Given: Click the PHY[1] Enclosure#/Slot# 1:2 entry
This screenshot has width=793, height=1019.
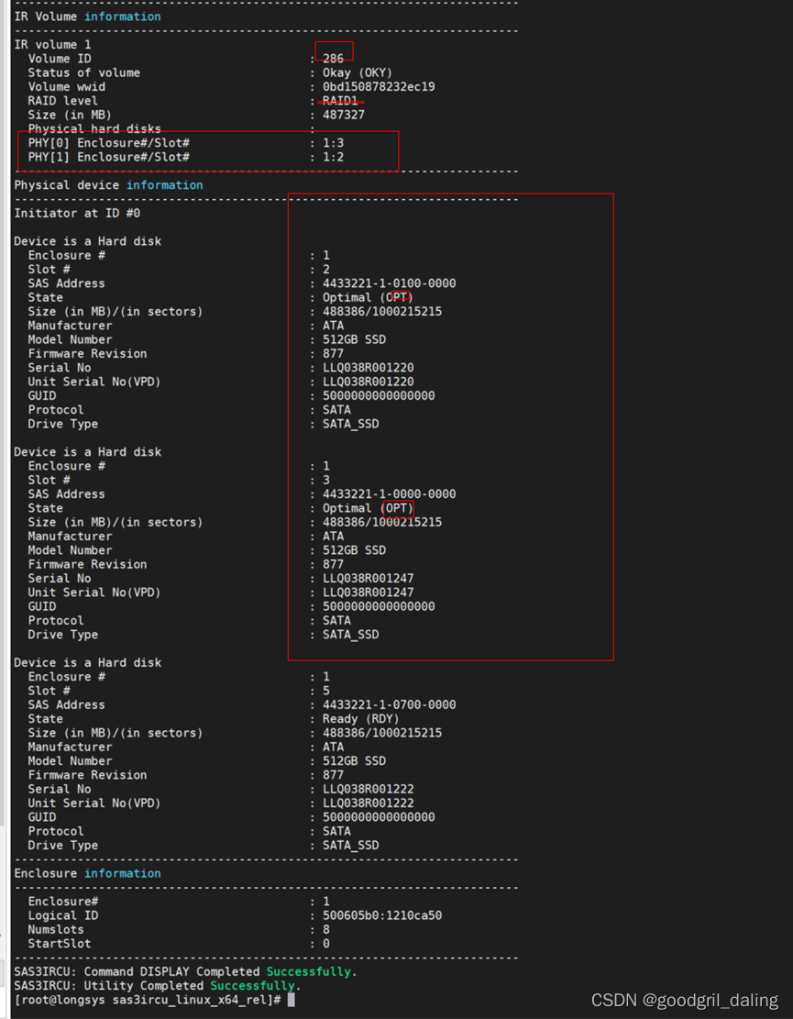Looking at the screenshot, I should click(183, 156).
